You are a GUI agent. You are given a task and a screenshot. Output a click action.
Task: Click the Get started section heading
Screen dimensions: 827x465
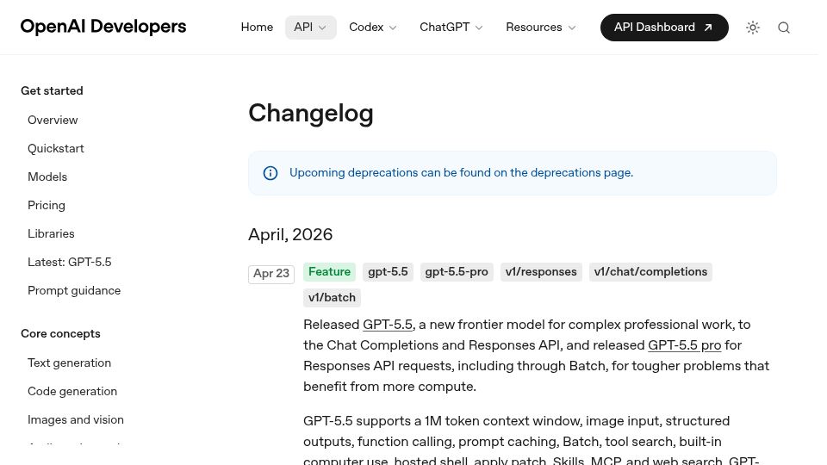coord(53,91)
